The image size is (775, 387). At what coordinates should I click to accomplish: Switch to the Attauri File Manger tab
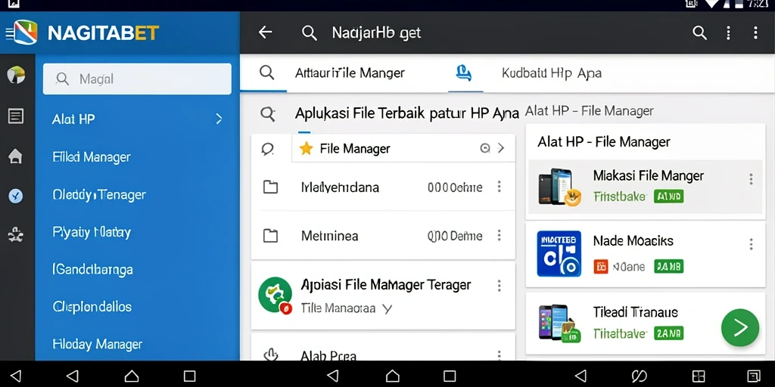click(x=350, y=73)
